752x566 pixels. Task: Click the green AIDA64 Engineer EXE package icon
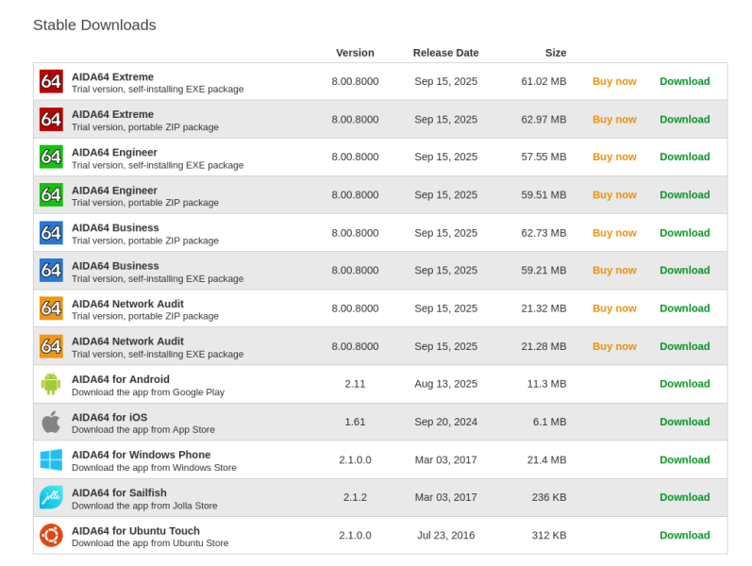(51, 157)
